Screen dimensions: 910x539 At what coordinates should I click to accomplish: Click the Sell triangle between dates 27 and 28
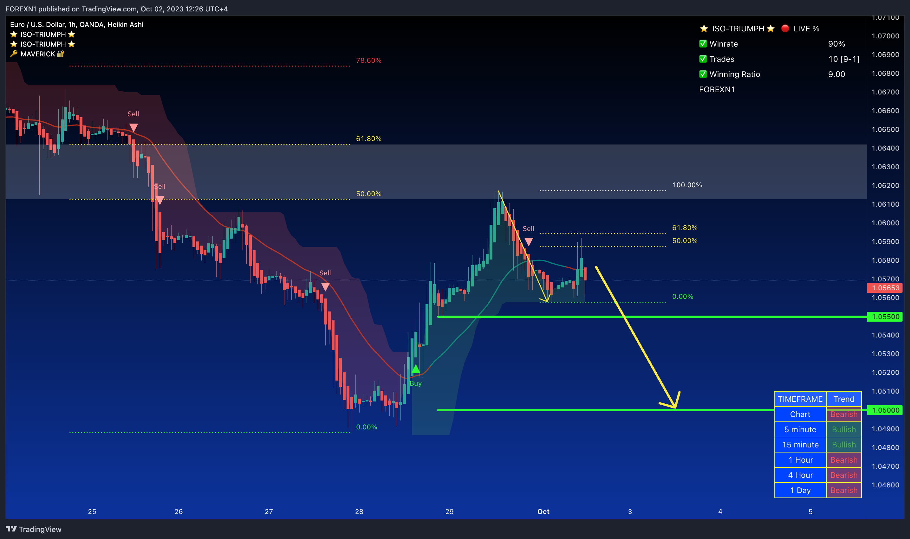tap(325, 287)
